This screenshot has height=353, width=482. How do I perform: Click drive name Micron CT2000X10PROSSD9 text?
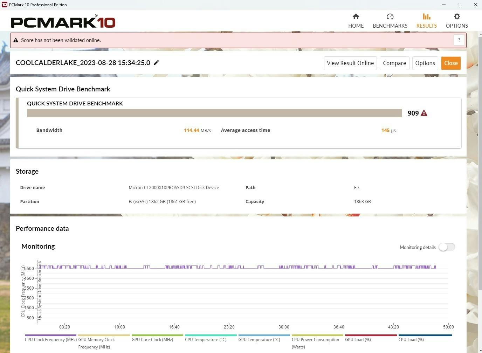(x=174, y=187)
